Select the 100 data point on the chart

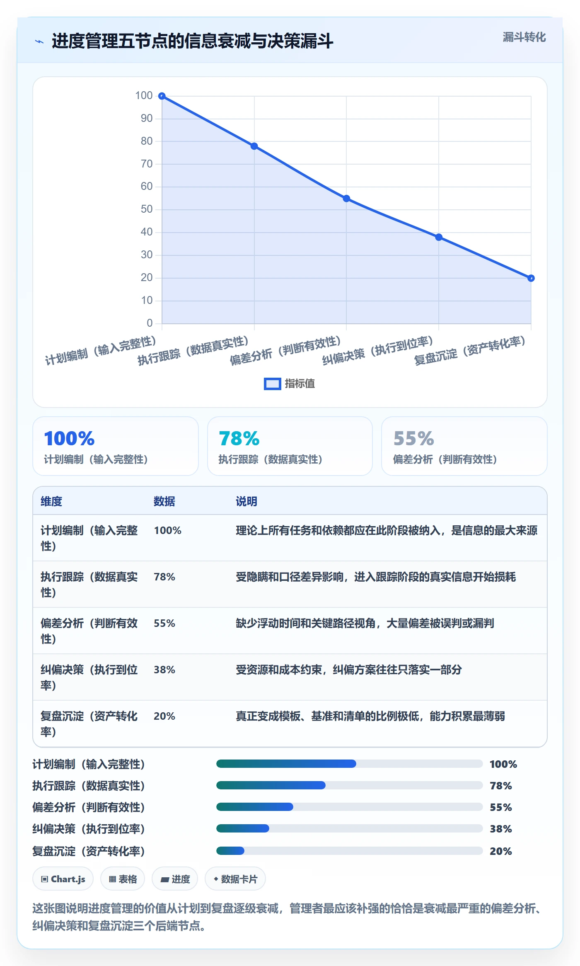[162, 96]
